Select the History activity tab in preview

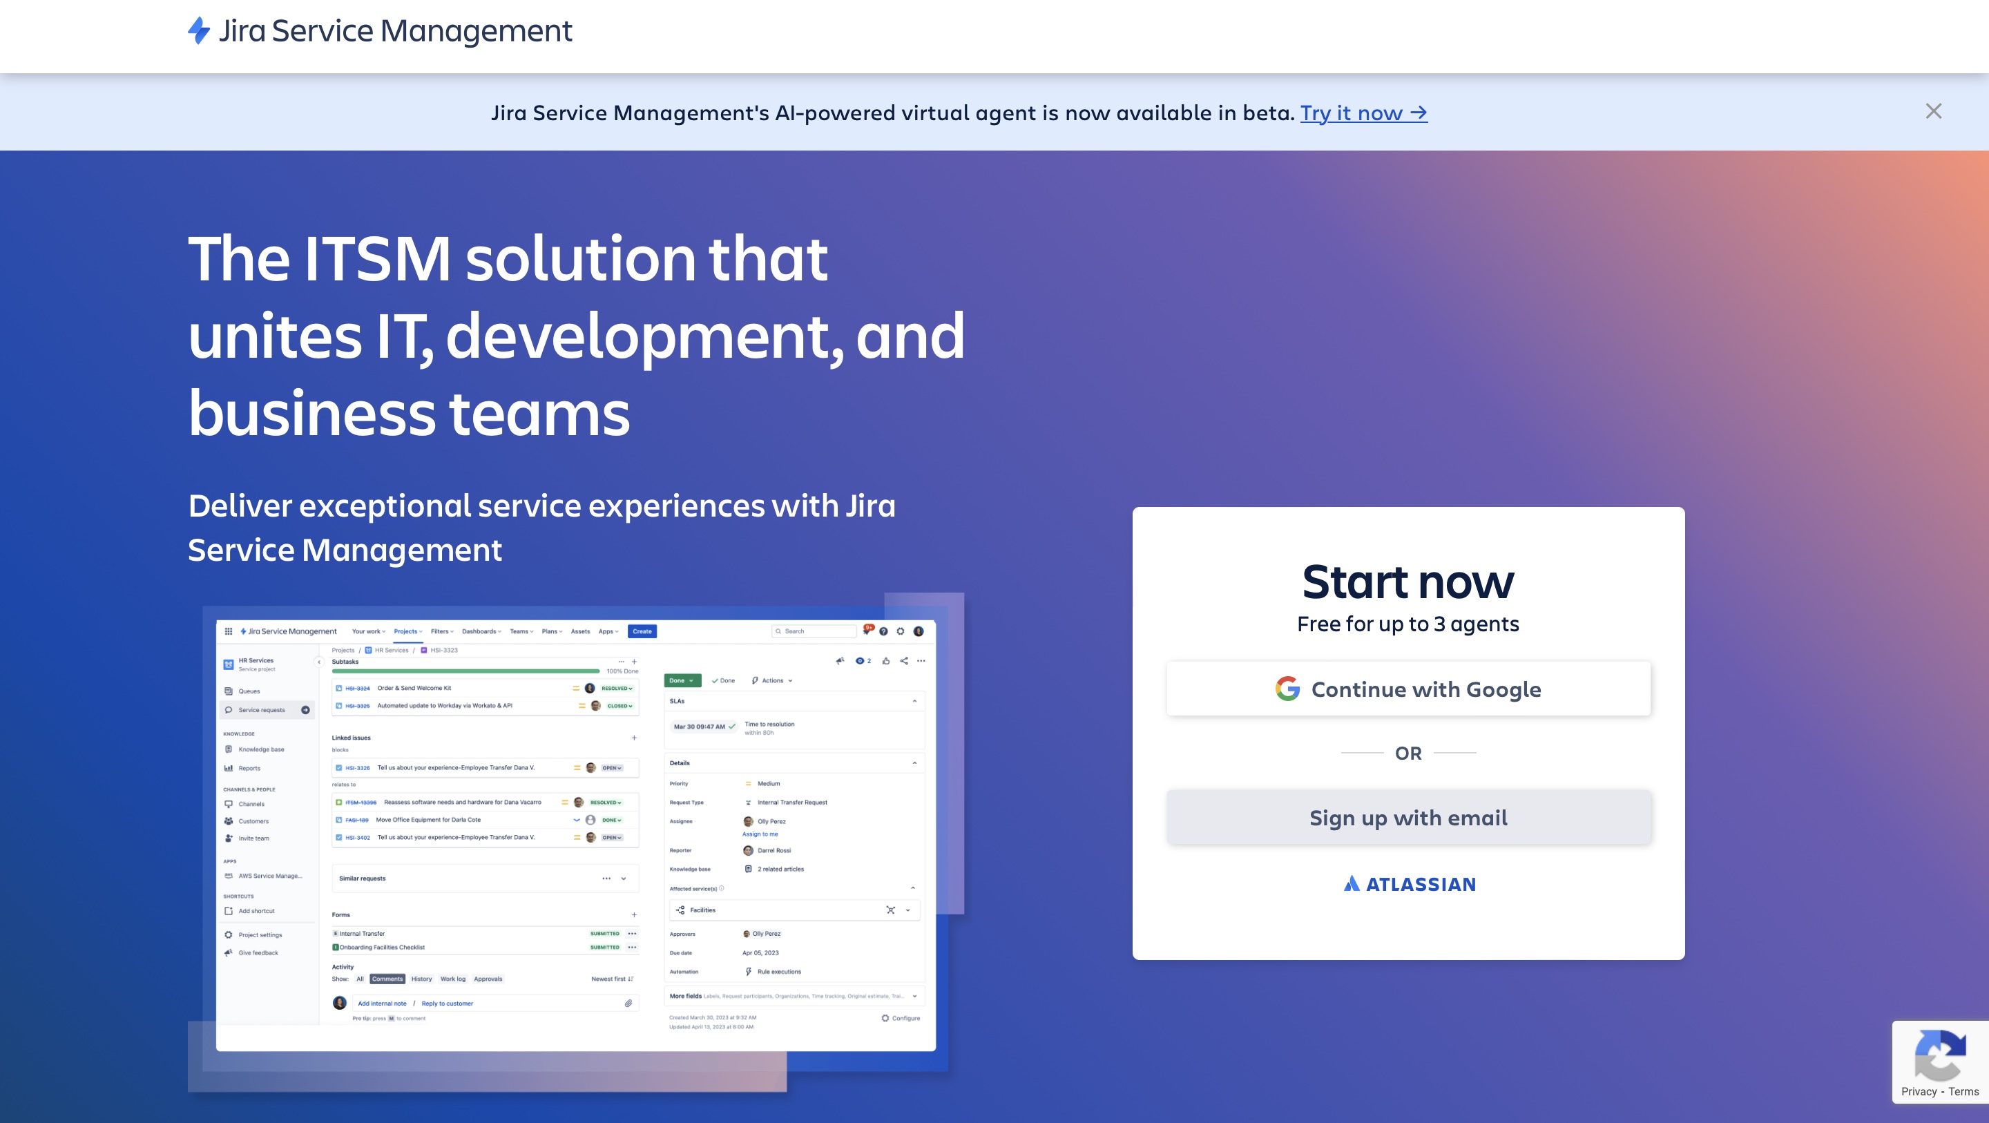(x=421, y=979)
